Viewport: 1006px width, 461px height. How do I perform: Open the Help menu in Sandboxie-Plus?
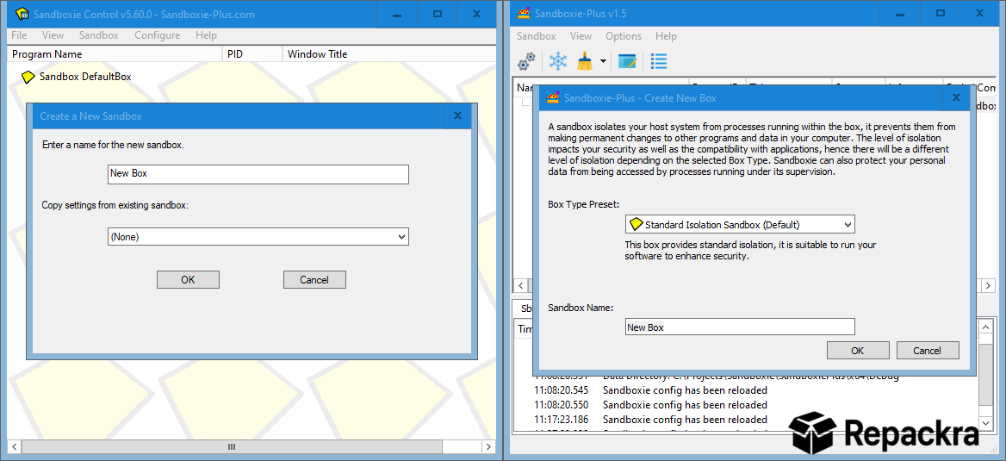[666, 36]
